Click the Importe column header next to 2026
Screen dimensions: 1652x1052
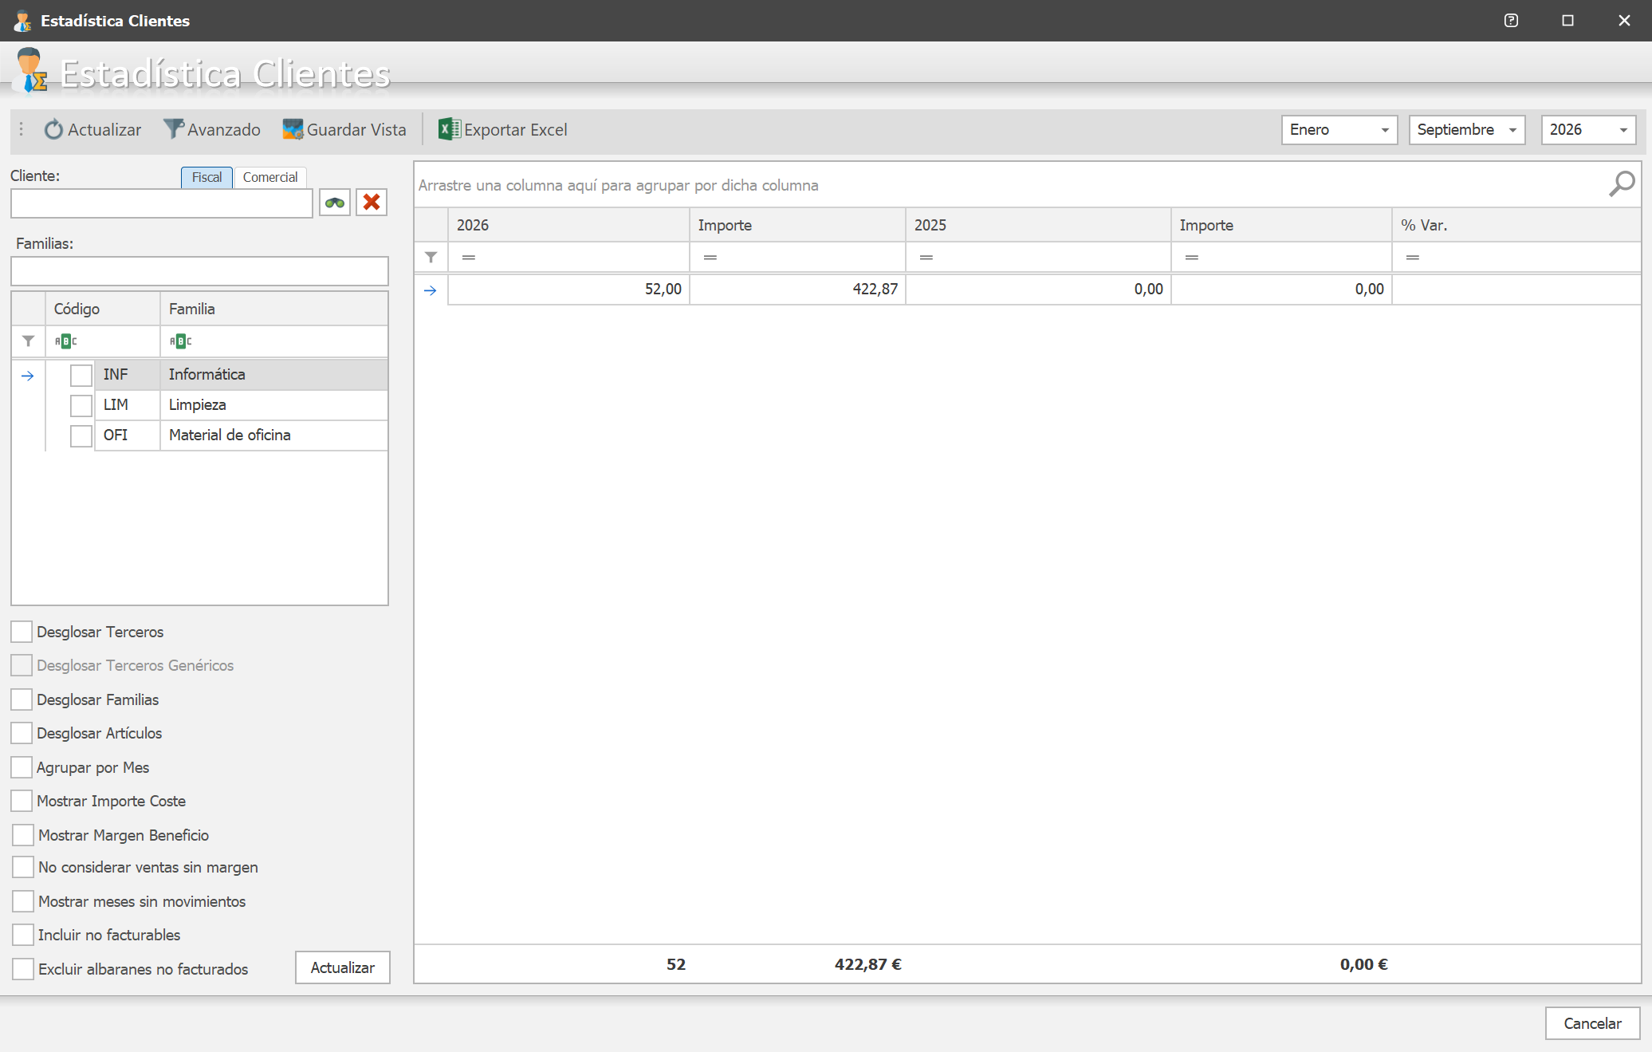pyautogui.click(x=797, y=225)
